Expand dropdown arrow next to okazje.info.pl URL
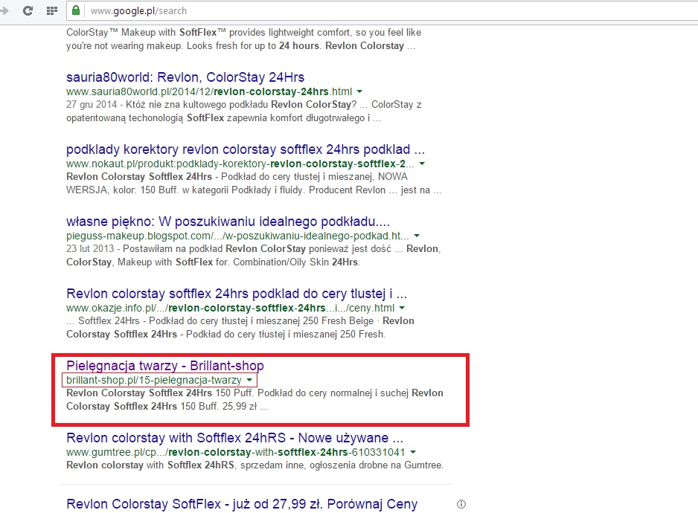The image size is (698, 513). [402, 308]
